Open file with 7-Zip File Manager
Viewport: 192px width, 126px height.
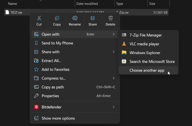(x=148, y=35)
